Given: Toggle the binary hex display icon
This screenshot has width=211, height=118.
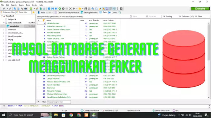Looking at the screenshot, I should pyautogui.click(x=107, y=9).
